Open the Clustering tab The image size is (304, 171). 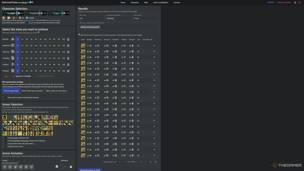tap(135, 3)
